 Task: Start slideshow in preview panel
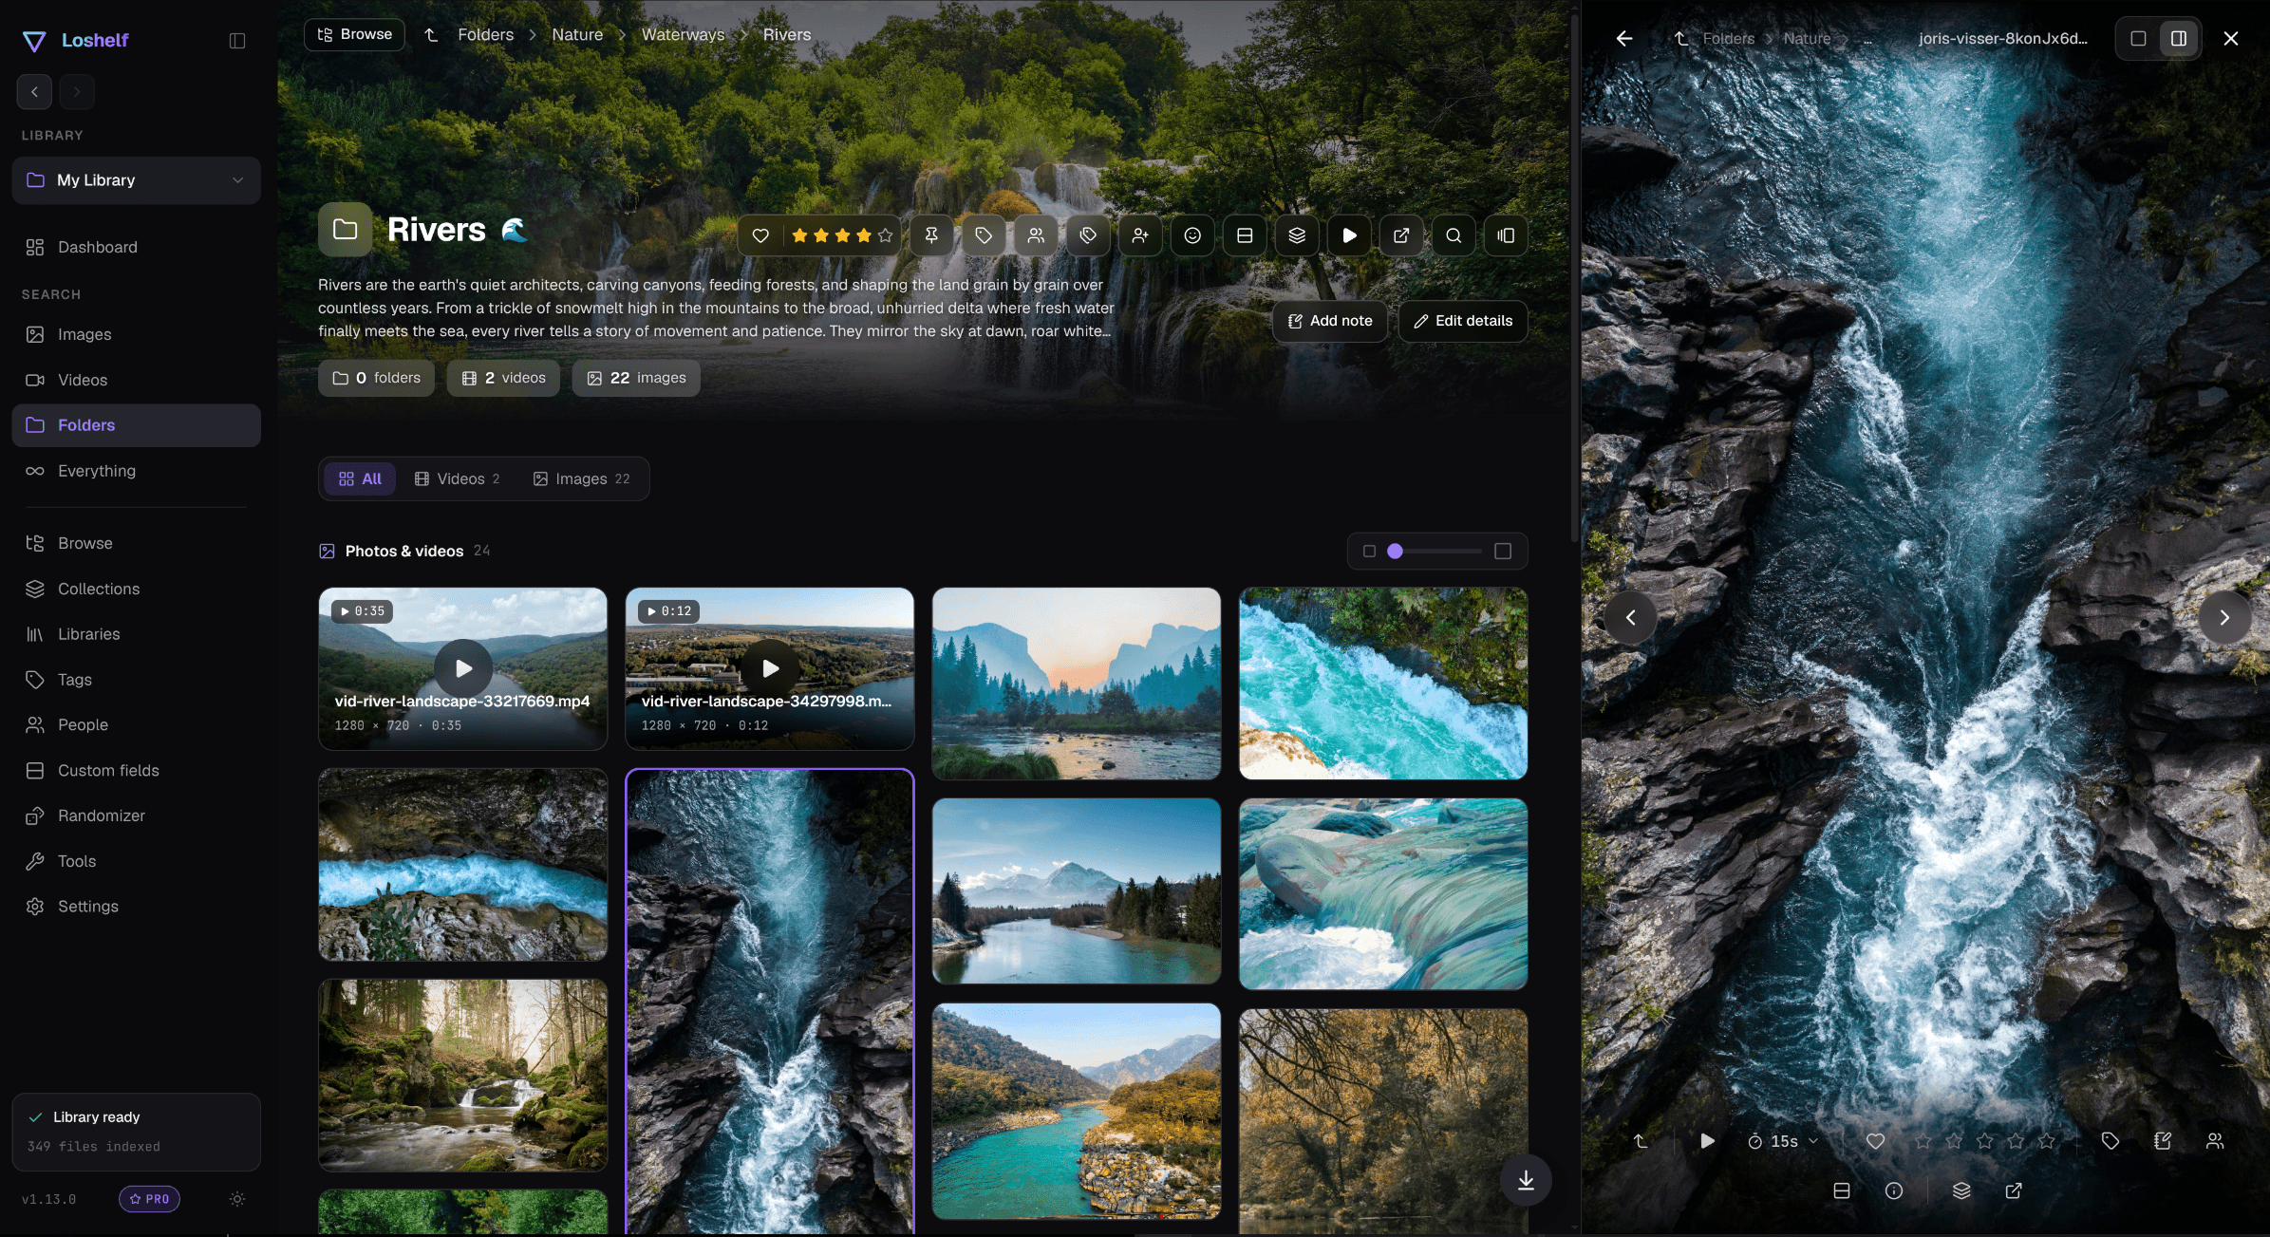1707,1141
